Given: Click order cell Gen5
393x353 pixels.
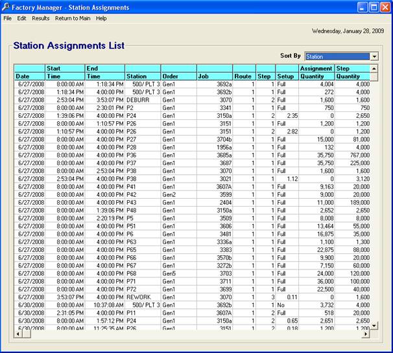Looking at the screenshot, I should [179, 273].
